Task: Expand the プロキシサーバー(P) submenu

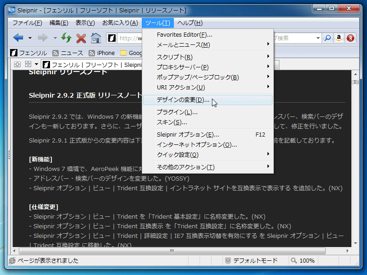Action: click(x=208, y=67)
